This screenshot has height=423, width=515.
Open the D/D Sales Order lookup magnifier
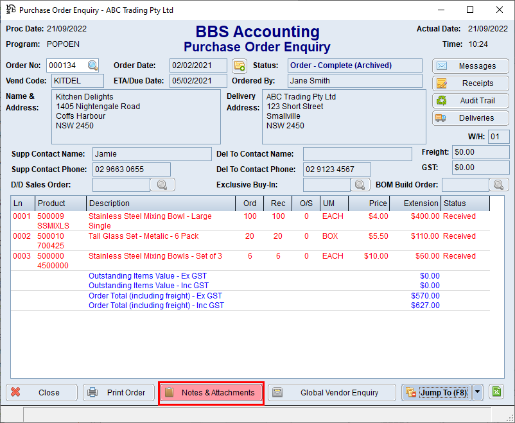(162, 184)
